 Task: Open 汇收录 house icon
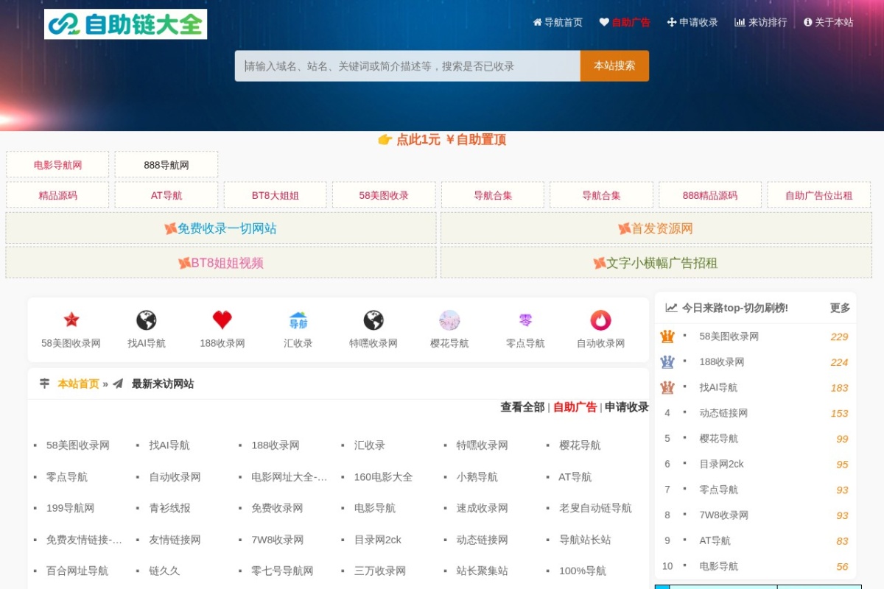(298, 320)
